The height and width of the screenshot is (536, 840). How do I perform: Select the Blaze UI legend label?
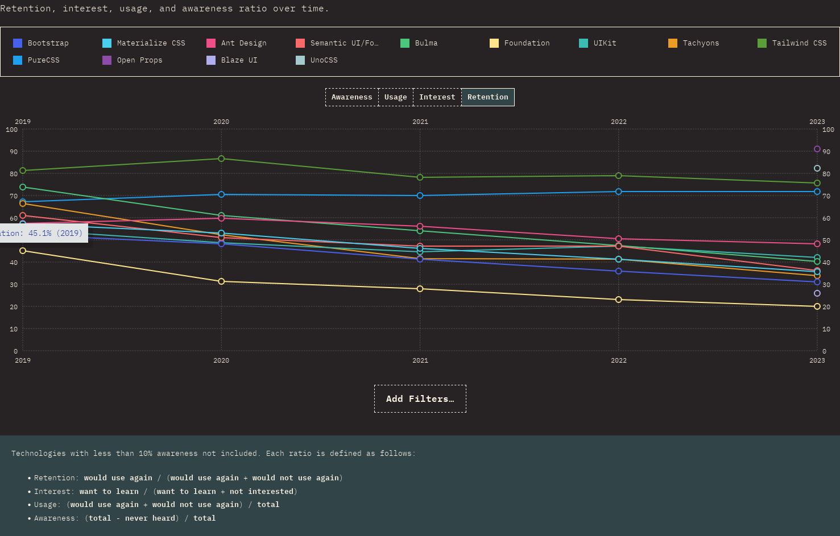point(239,60)
